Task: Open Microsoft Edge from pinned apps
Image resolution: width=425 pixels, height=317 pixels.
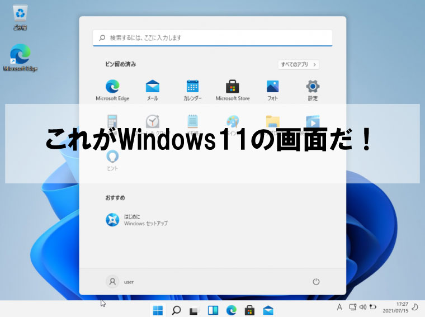Action: pos(112,90)
